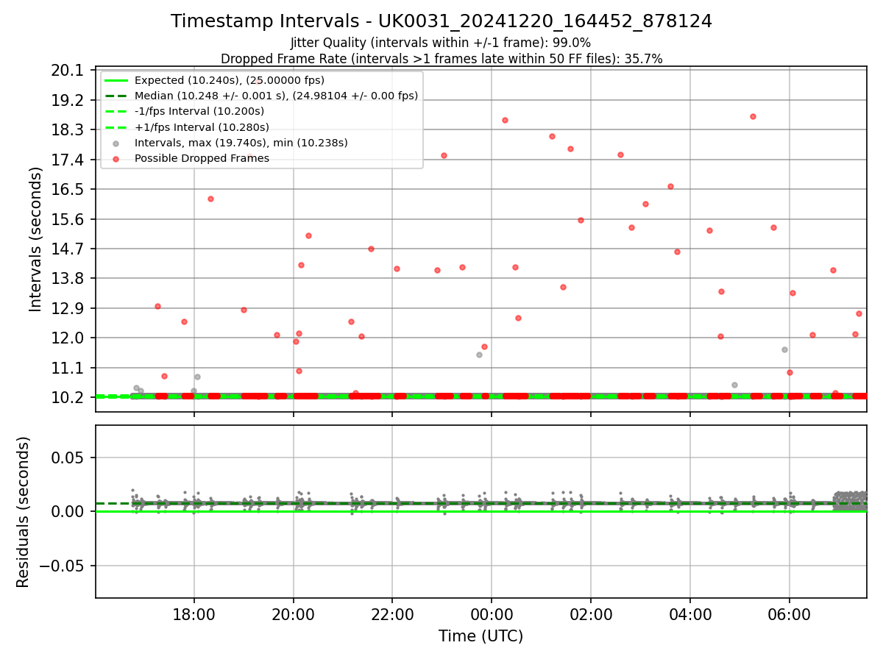883x662 pixels.
Task: Click legend entry 'Median (10.248 +/- 0.001 s)'
Action: coord(276,96)
